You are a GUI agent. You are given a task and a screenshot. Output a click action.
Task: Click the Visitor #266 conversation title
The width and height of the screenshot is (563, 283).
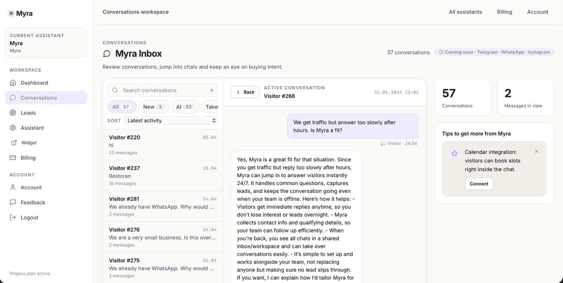point(279,96)
